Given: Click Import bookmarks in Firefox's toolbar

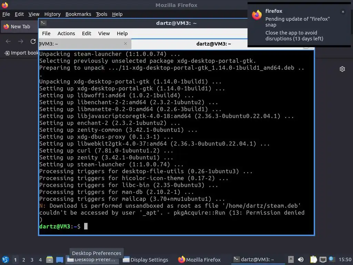Looking at the screenshot, I should (x=21, y=53).
